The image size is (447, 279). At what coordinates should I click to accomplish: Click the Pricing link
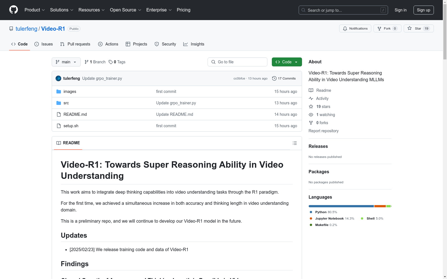click(184, 10)
